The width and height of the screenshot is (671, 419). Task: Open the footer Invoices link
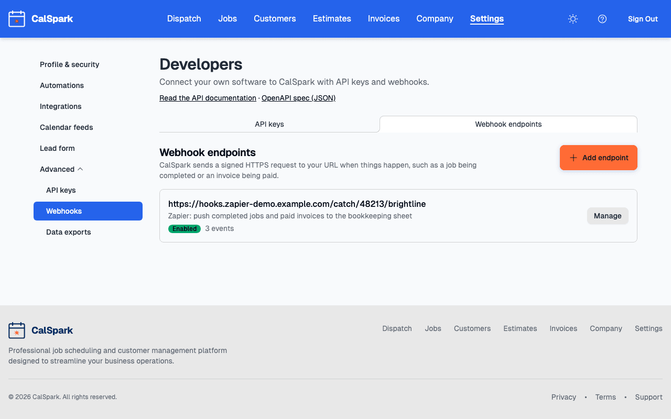(564, 328)
